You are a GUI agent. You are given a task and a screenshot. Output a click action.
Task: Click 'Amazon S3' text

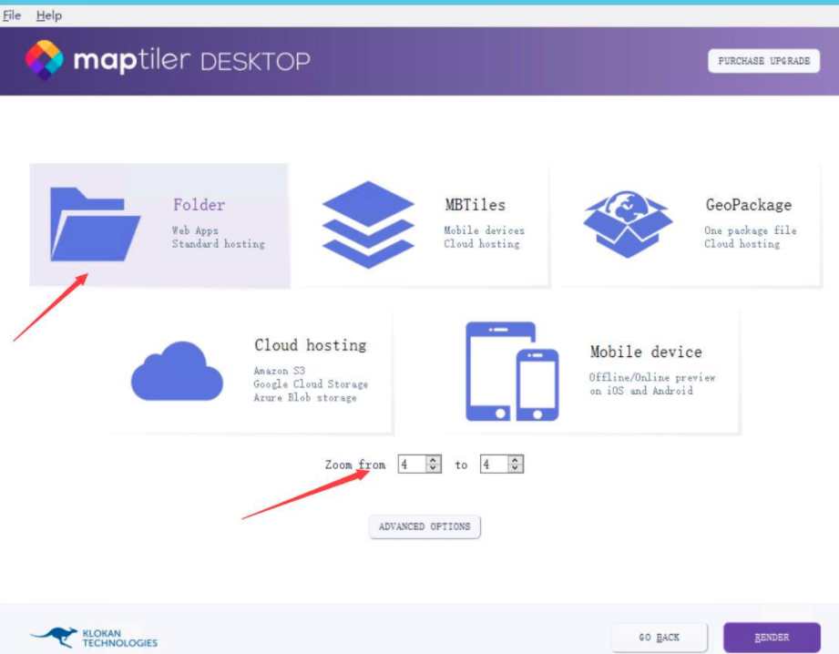coord(280,371)
